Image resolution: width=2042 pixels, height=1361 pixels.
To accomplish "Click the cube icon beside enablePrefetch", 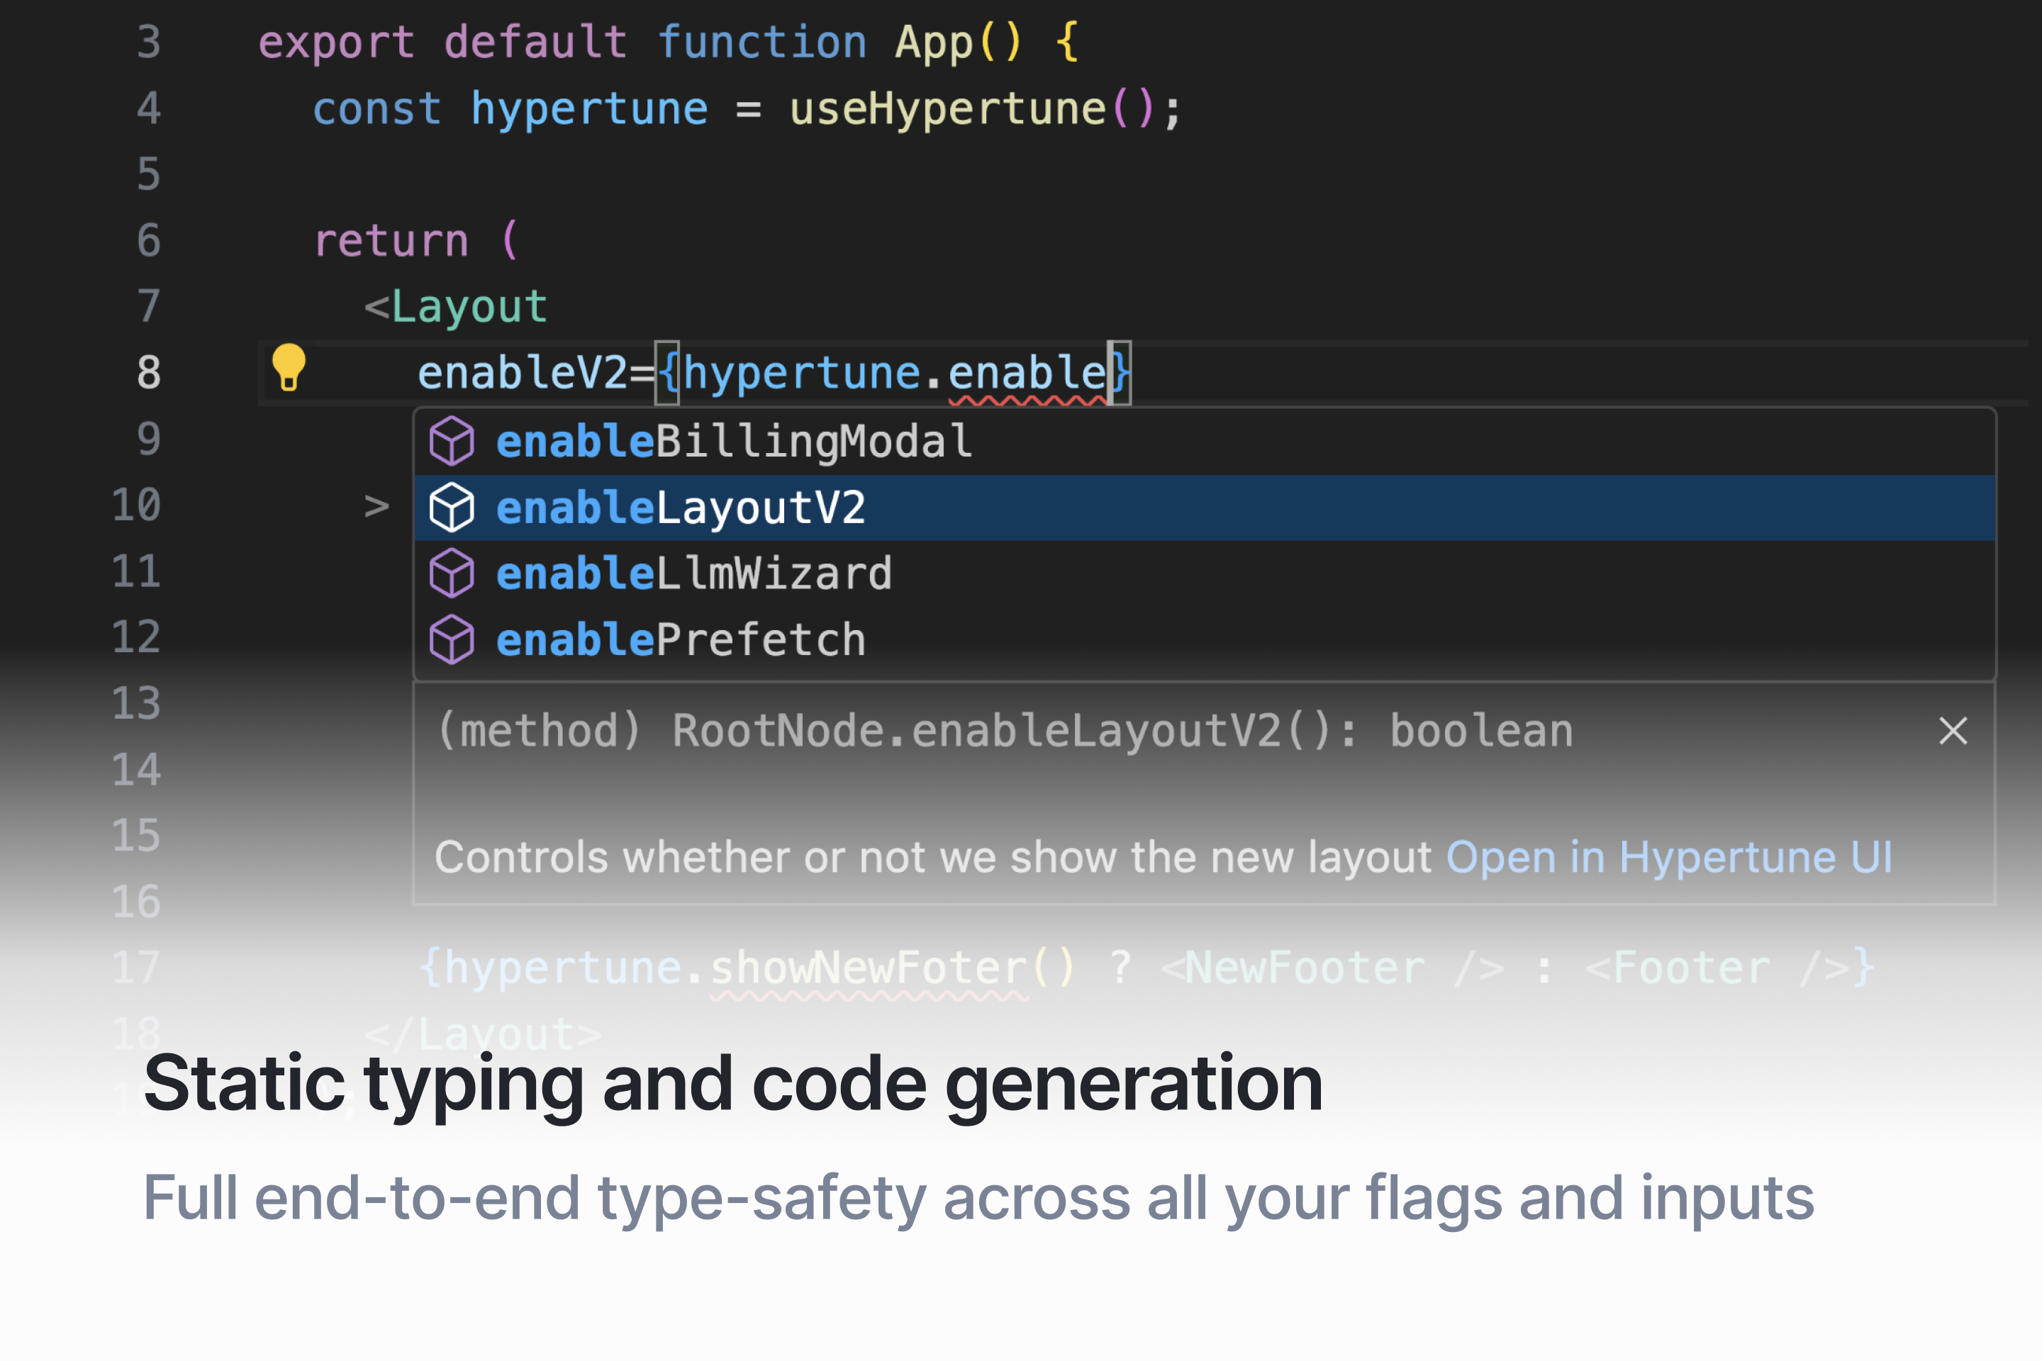I will [x=452, y=639].
